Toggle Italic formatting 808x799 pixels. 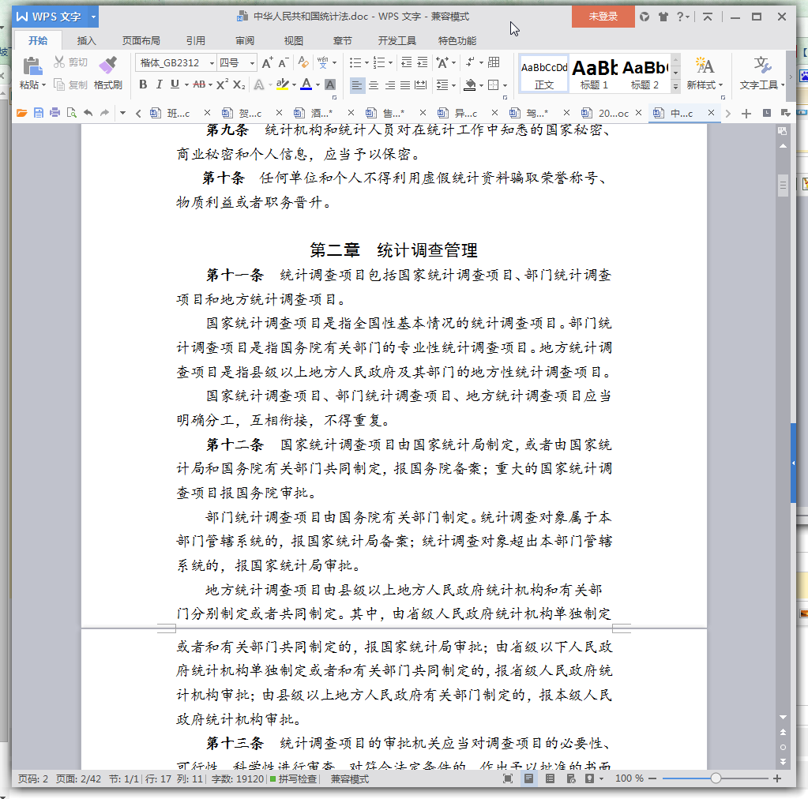coord(160,84)
